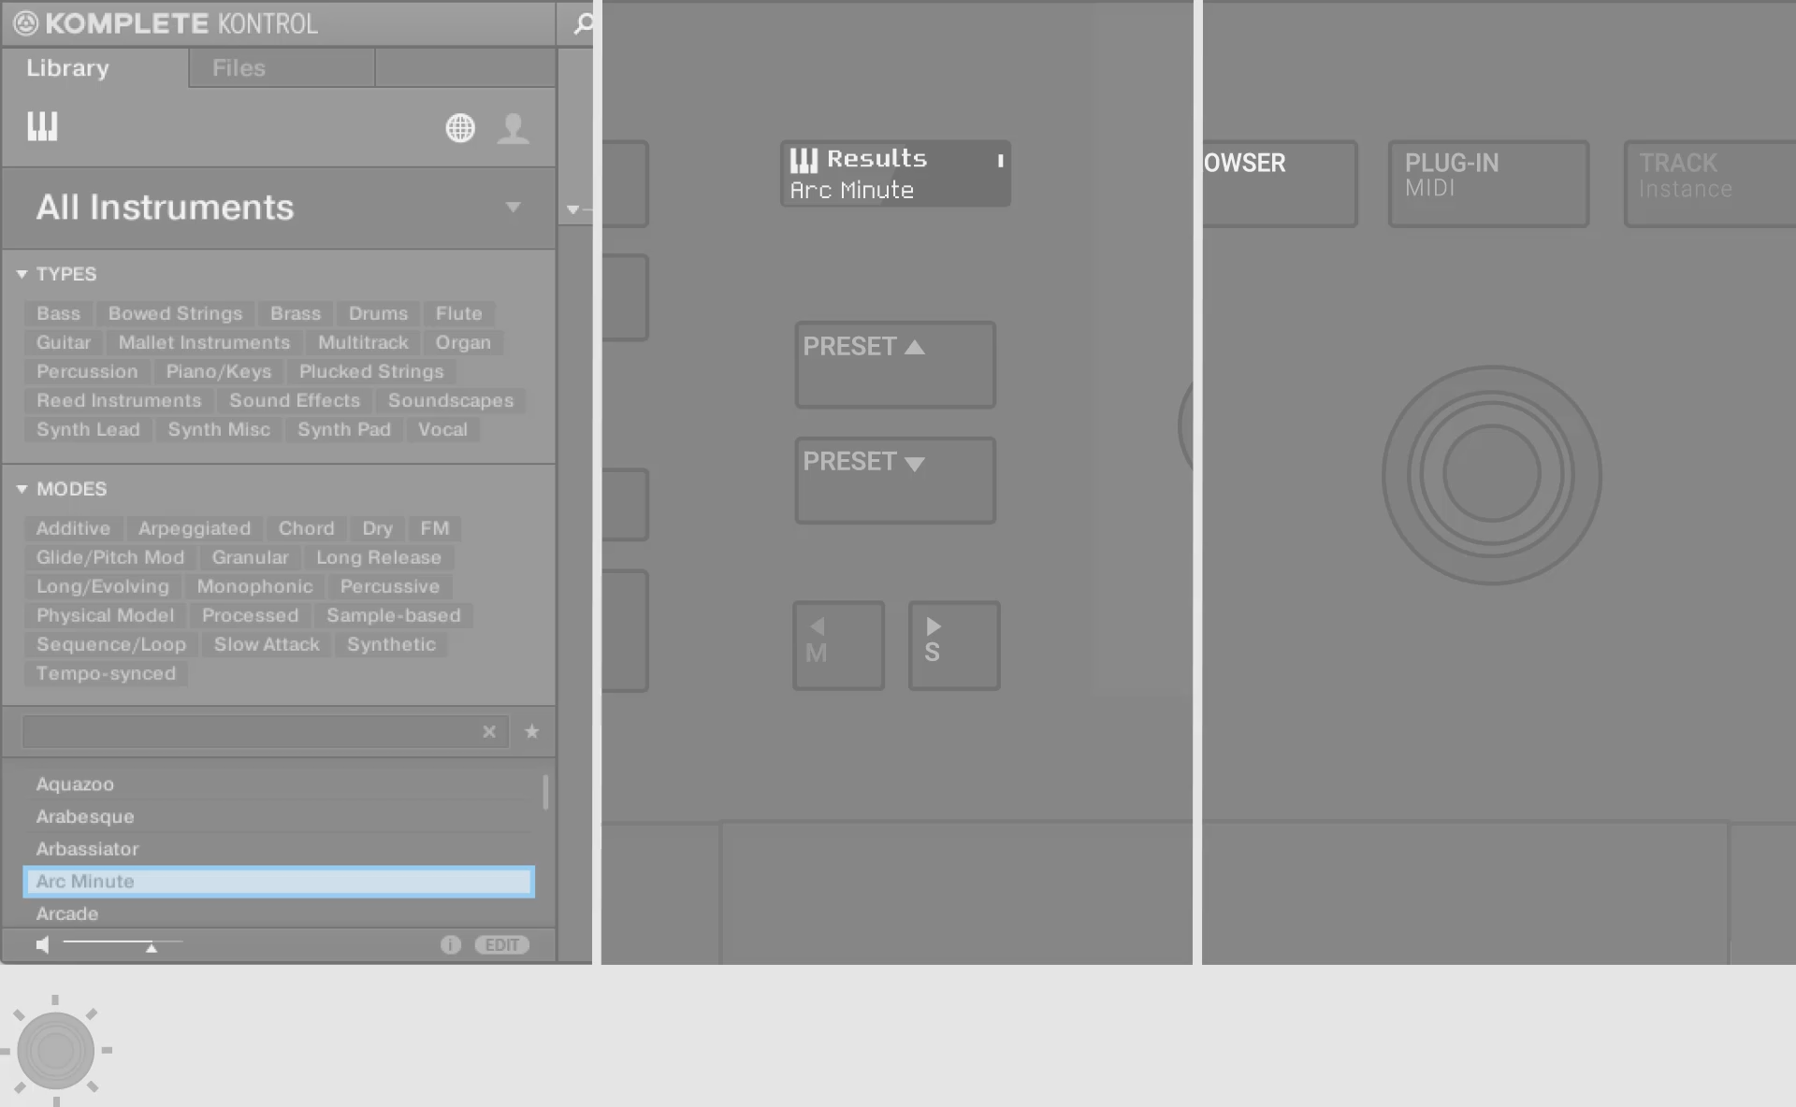Filter by Dry mode tag

(377, 528)
